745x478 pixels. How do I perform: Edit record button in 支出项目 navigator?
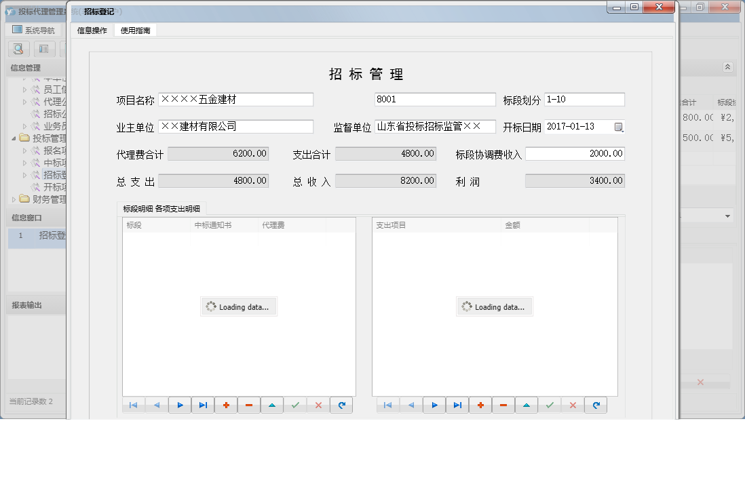point(527,405)
